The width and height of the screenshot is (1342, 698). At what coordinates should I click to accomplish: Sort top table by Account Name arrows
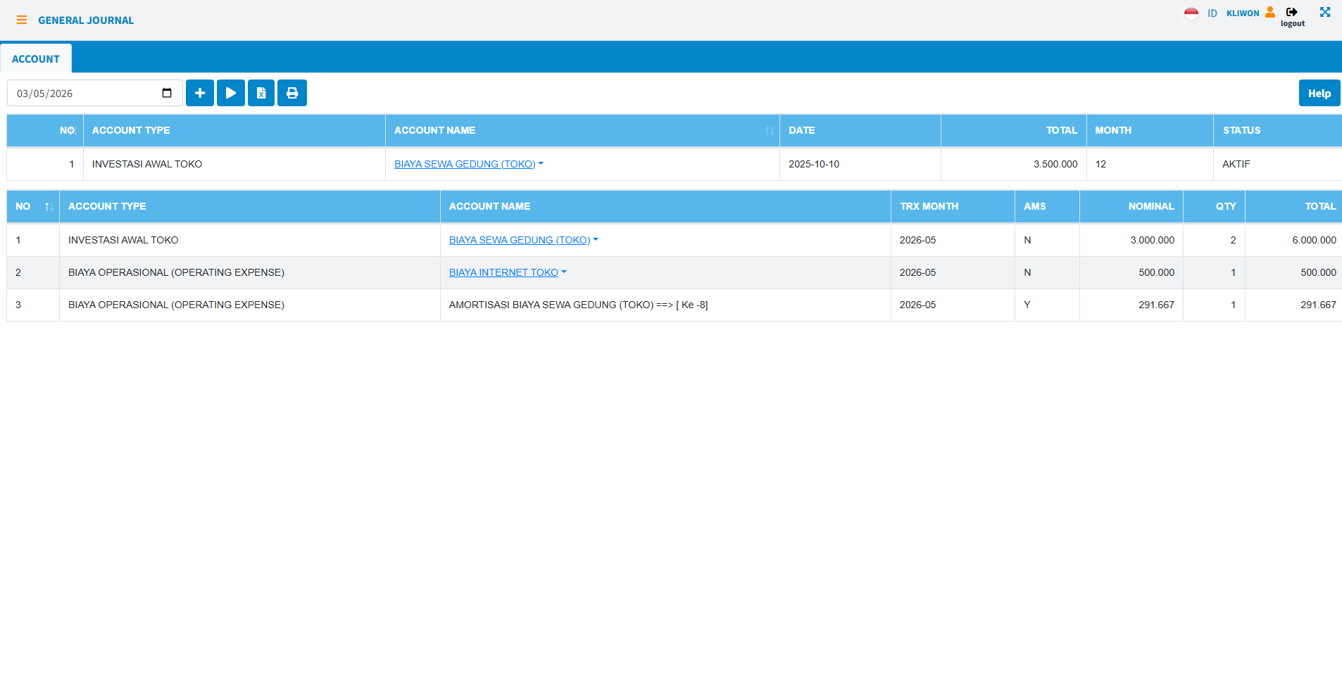(770, 131)
